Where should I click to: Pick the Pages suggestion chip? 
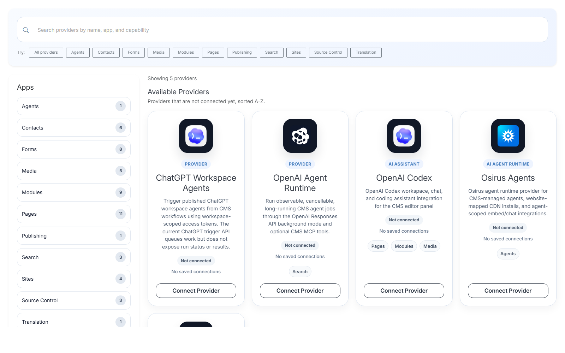click(x=213, y=53)
